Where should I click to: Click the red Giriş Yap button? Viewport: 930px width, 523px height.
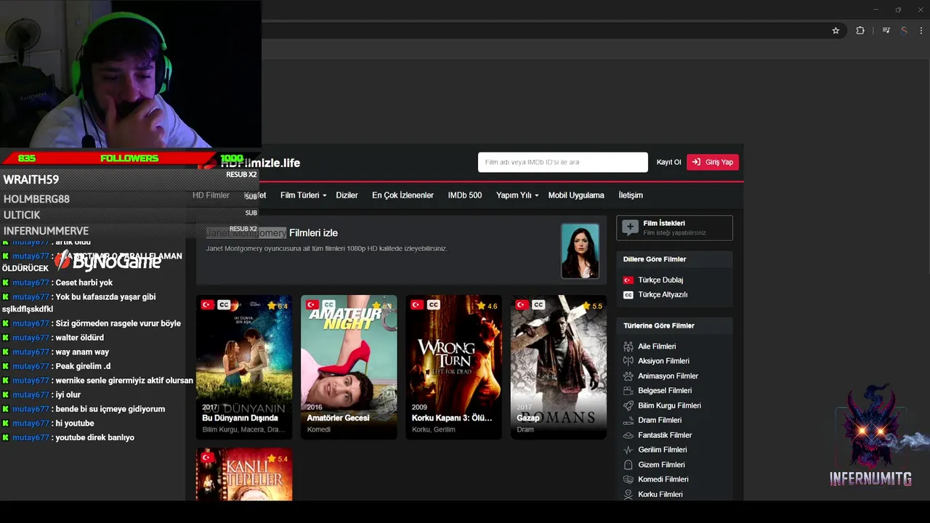(x=713, y=162)
